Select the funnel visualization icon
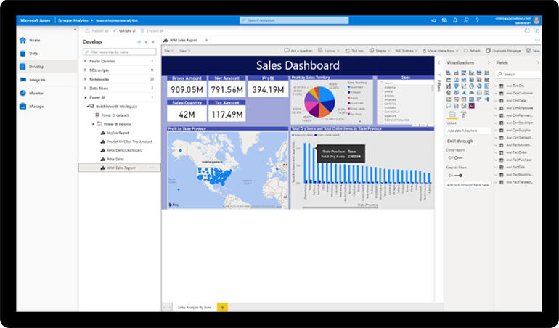The image size is (559, 328). click(x=456, y=86)
